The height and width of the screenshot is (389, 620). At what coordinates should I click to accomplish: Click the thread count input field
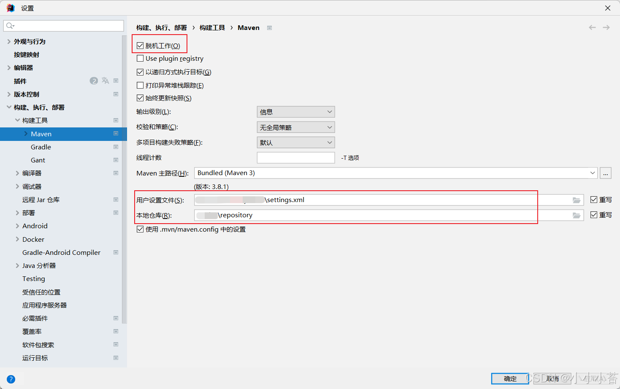(296, 158)
